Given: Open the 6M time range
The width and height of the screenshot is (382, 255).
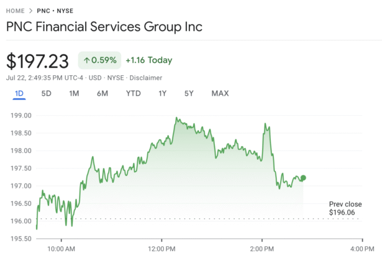Looking at the screenshot, I should point(102,93).
